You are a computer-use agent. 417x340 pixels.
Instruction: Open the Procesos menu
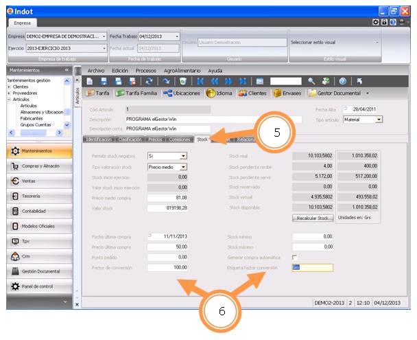145,70
